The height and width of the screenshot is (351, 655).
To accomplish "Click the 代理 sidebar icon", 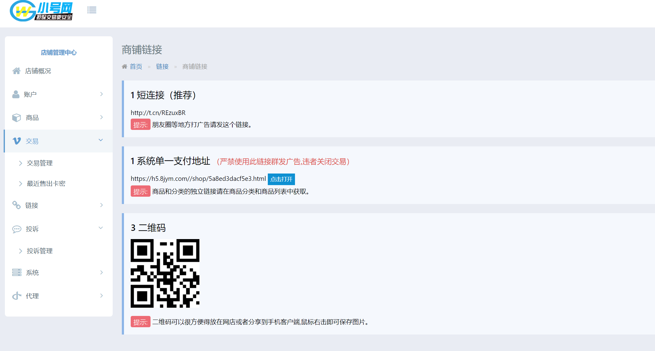I will coord(16,296).
